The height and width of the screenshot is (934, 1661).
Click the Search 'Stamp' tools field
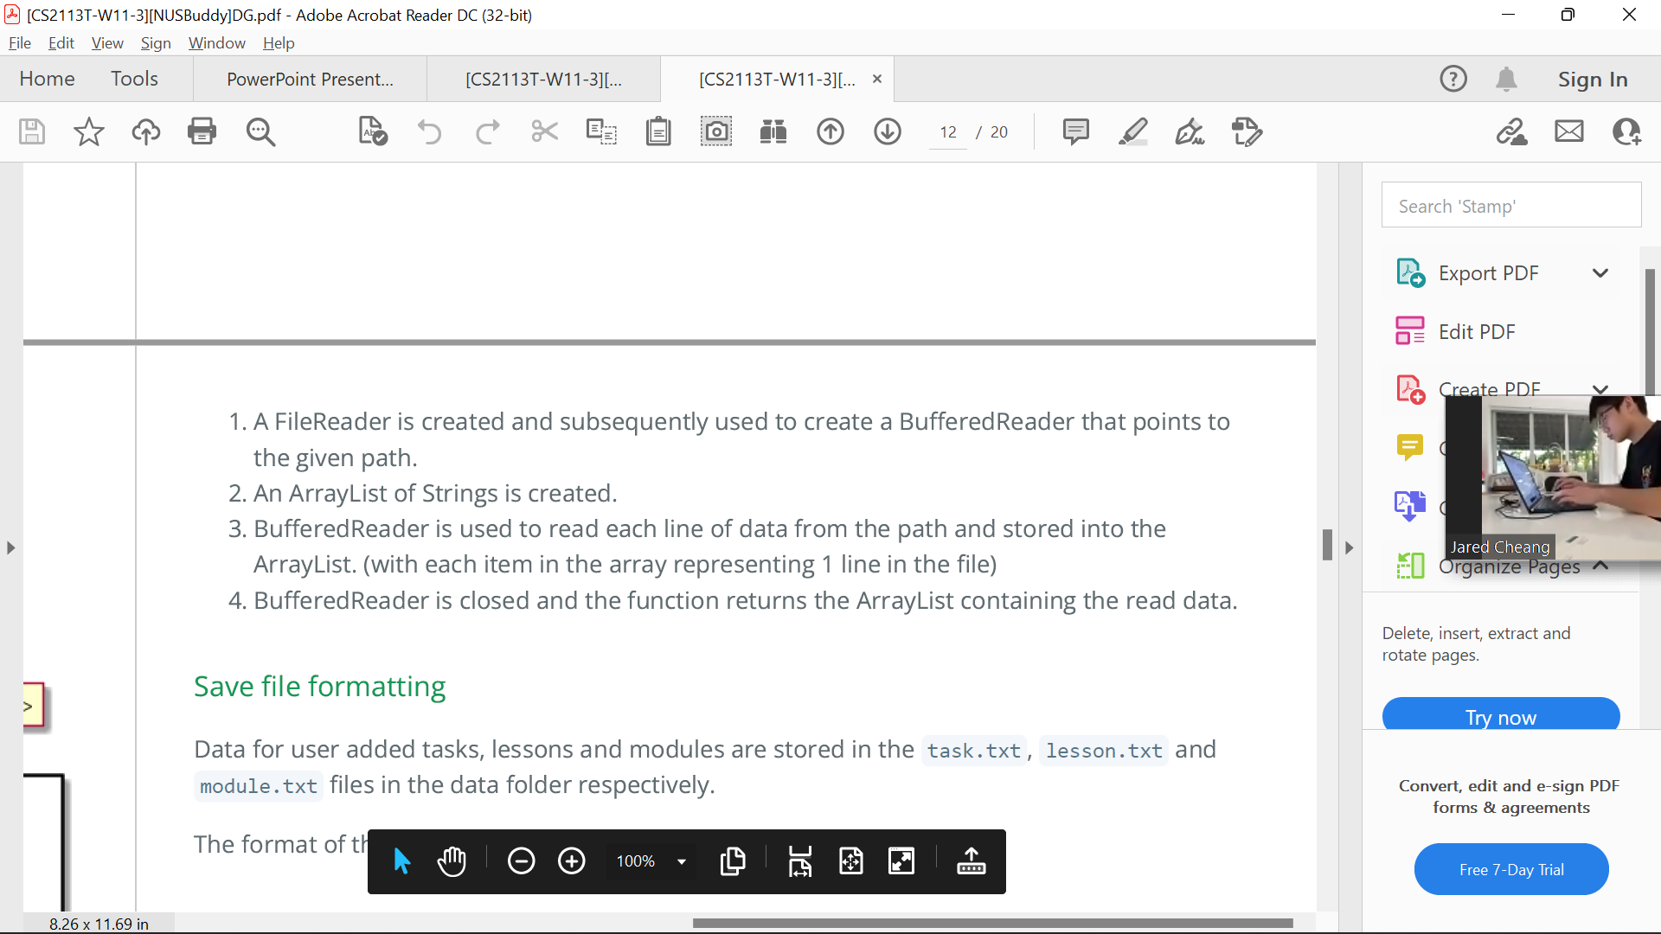(x=1510, y=206)
